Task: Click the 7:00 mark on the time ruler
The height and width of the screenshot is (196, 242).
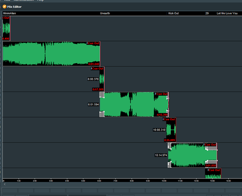Action: [x=115, y=181]
